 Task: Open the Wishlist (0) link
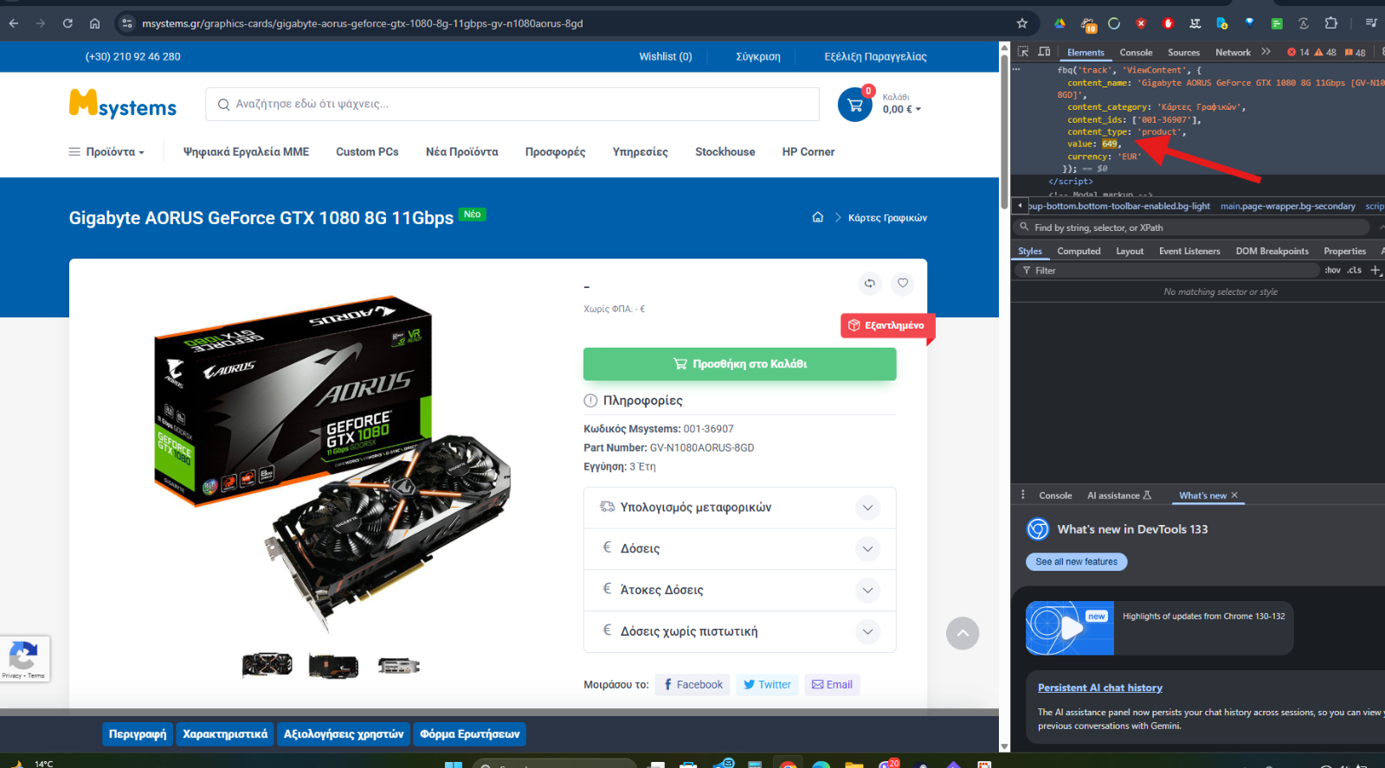pyautogui.click(x=666, y=56)
